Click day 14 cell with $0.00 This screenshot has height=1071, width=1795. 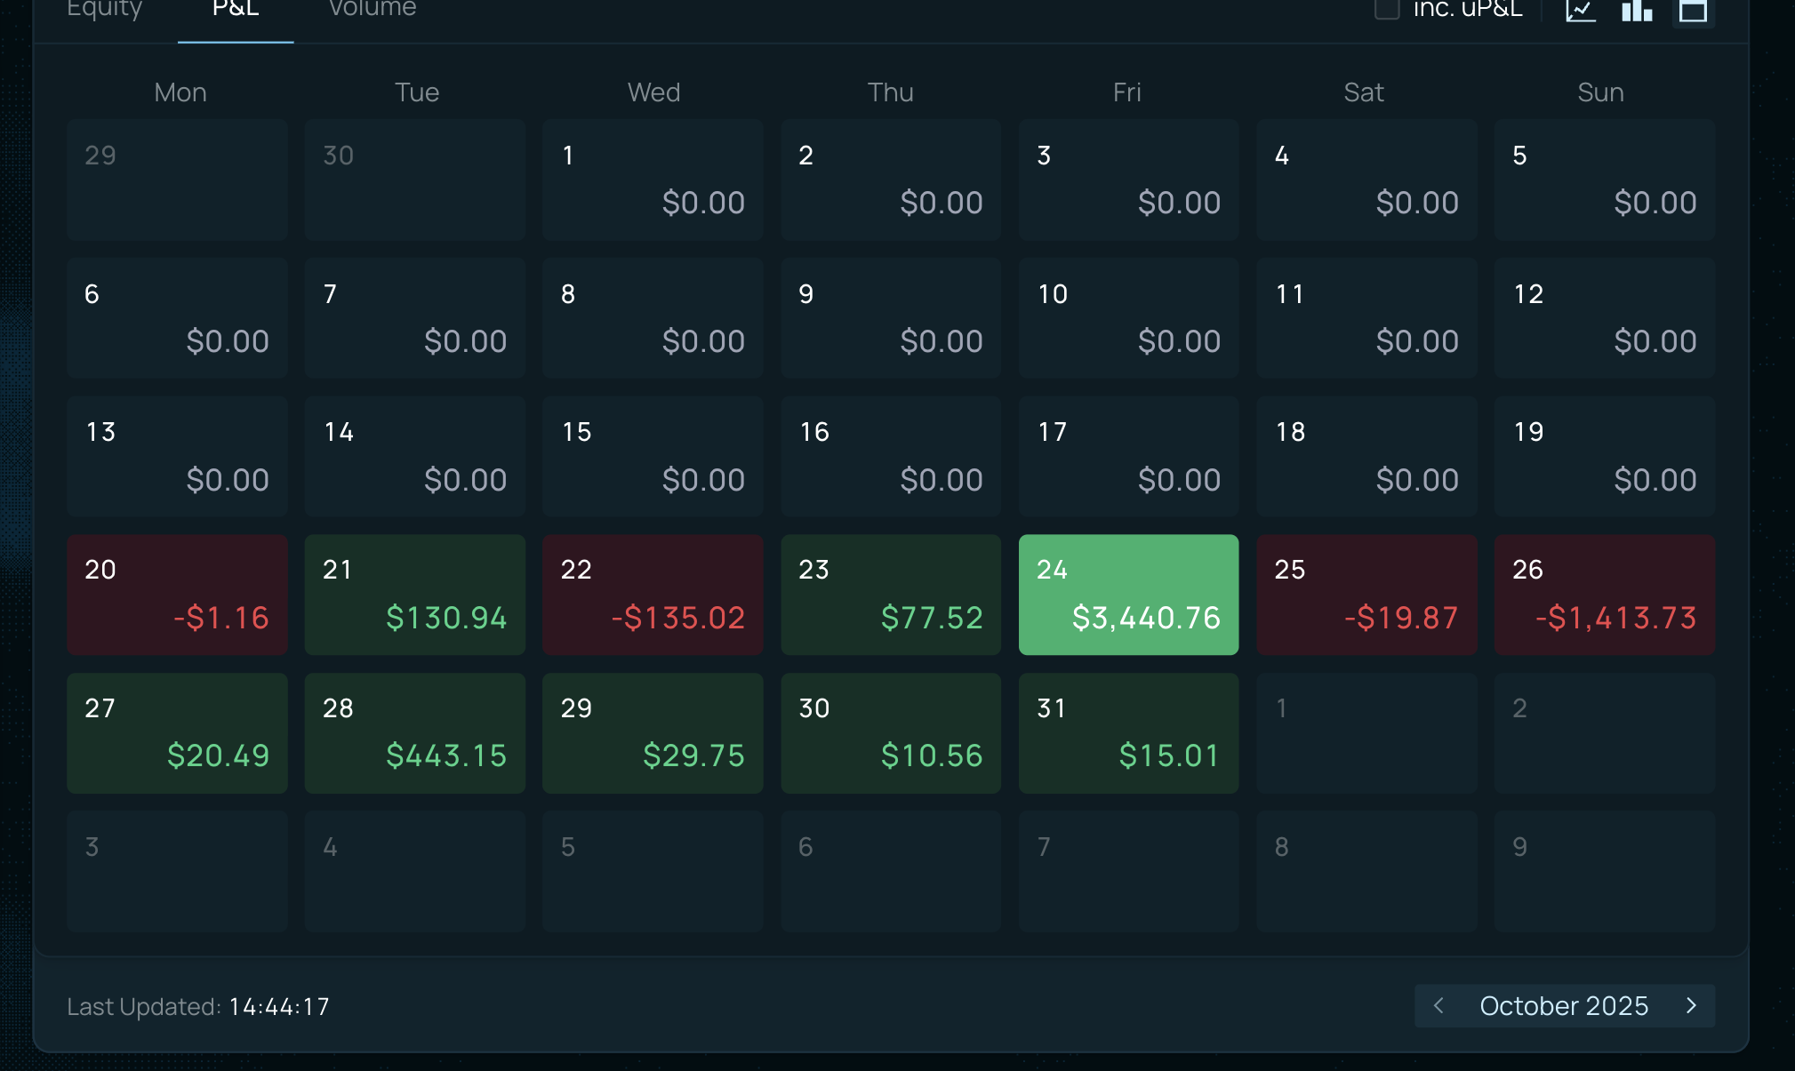point(414,457)
